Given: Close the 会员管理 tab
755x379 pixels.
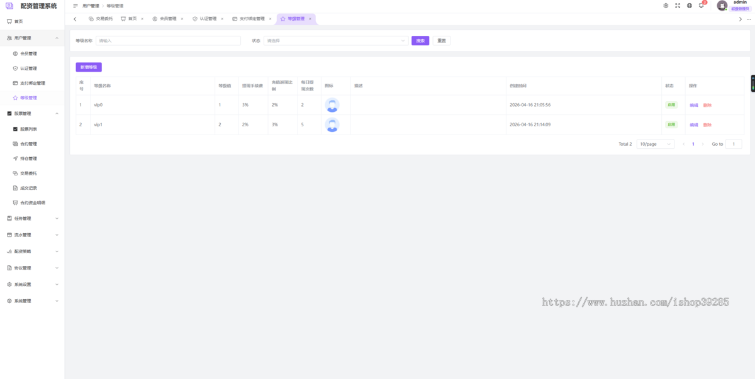Looking at the screenshot, I should pyautogui.click(x=182, y=19).
